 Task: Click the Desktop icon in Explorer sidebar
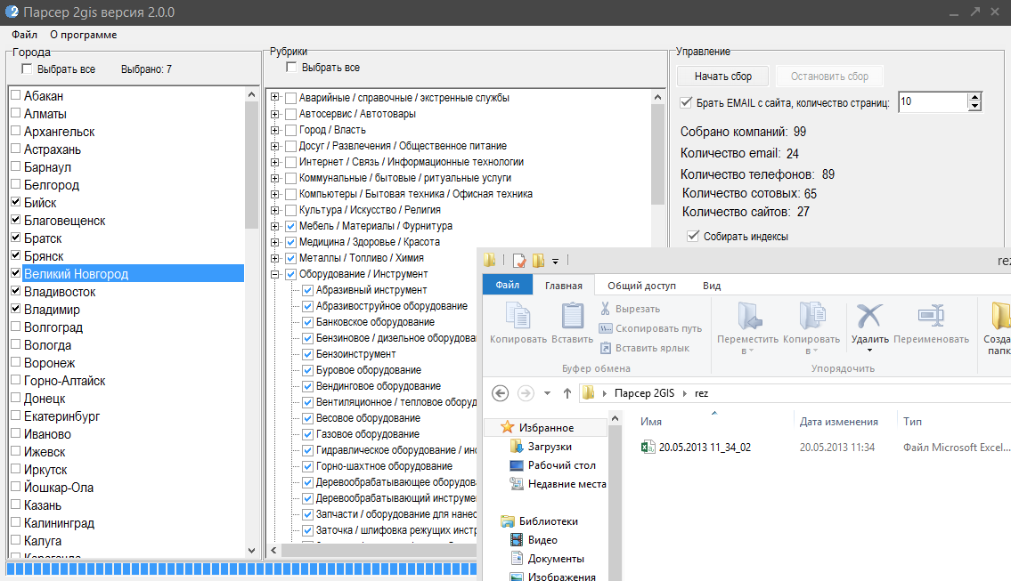coord(517,465)
